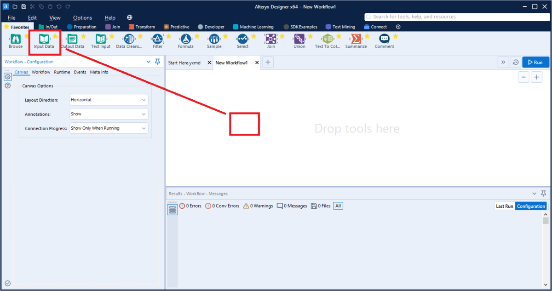
Task: Open the Meta Info configuration tab
Action: (99, 72)
